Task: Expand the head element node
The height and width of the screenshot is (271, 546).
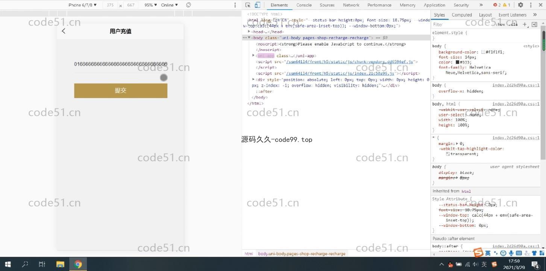Action: pos(249,32)
